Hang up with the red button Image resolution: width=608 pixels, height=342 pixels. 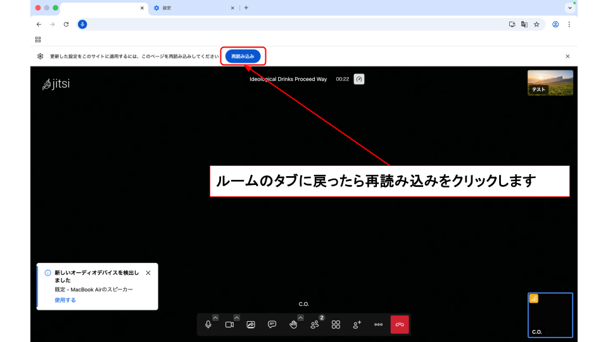tap(400, 324)
